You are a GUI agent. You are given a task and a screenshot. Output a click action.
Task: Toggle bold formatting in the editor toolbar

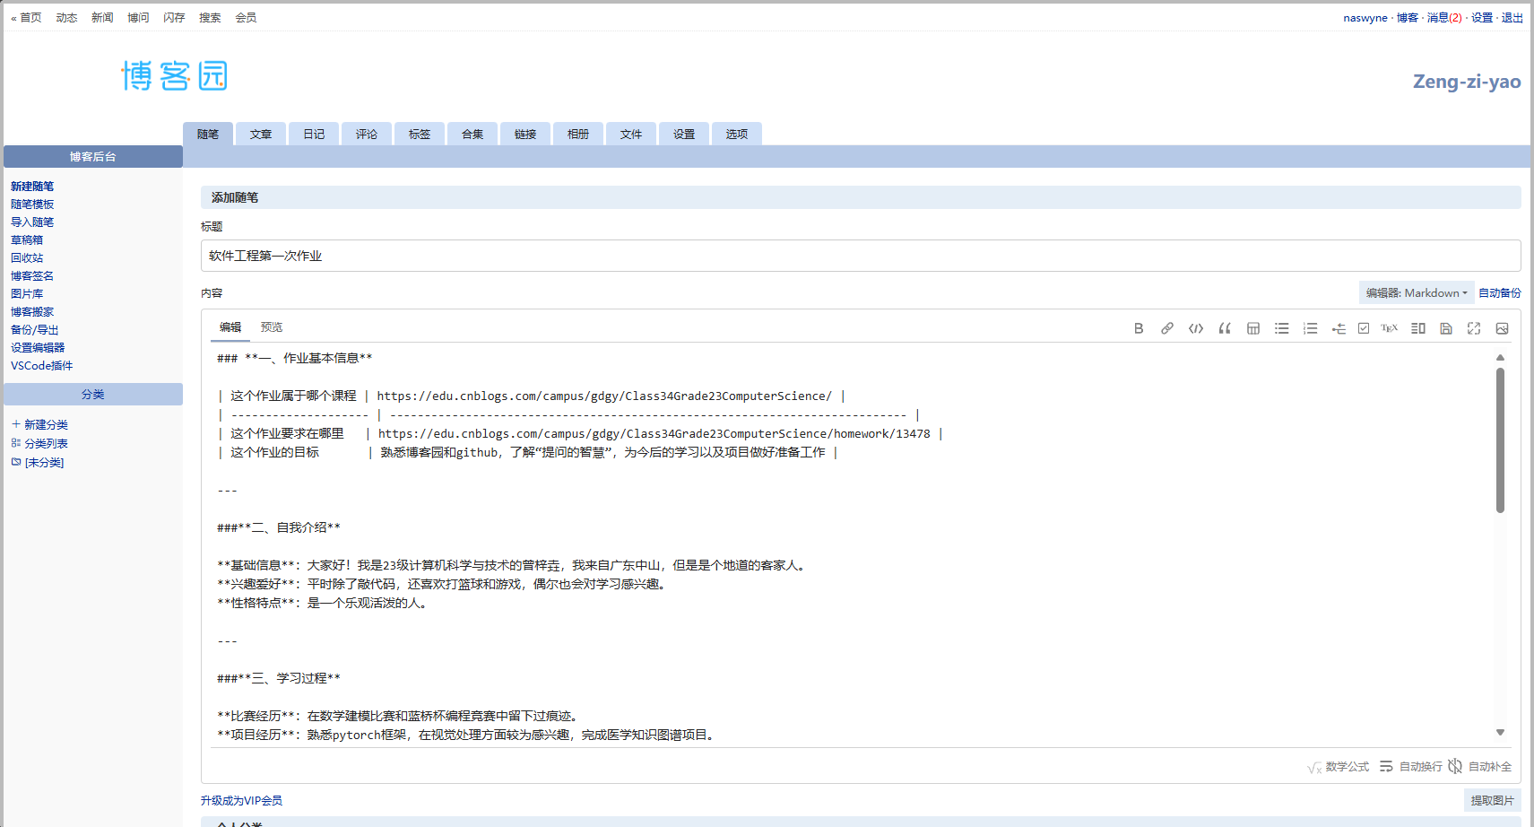[x=1139, y=328]
